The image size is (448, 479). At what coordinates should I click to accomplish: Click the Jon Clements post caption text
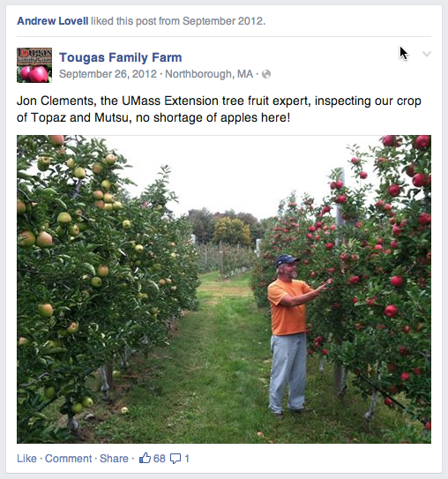coord(219,109)
